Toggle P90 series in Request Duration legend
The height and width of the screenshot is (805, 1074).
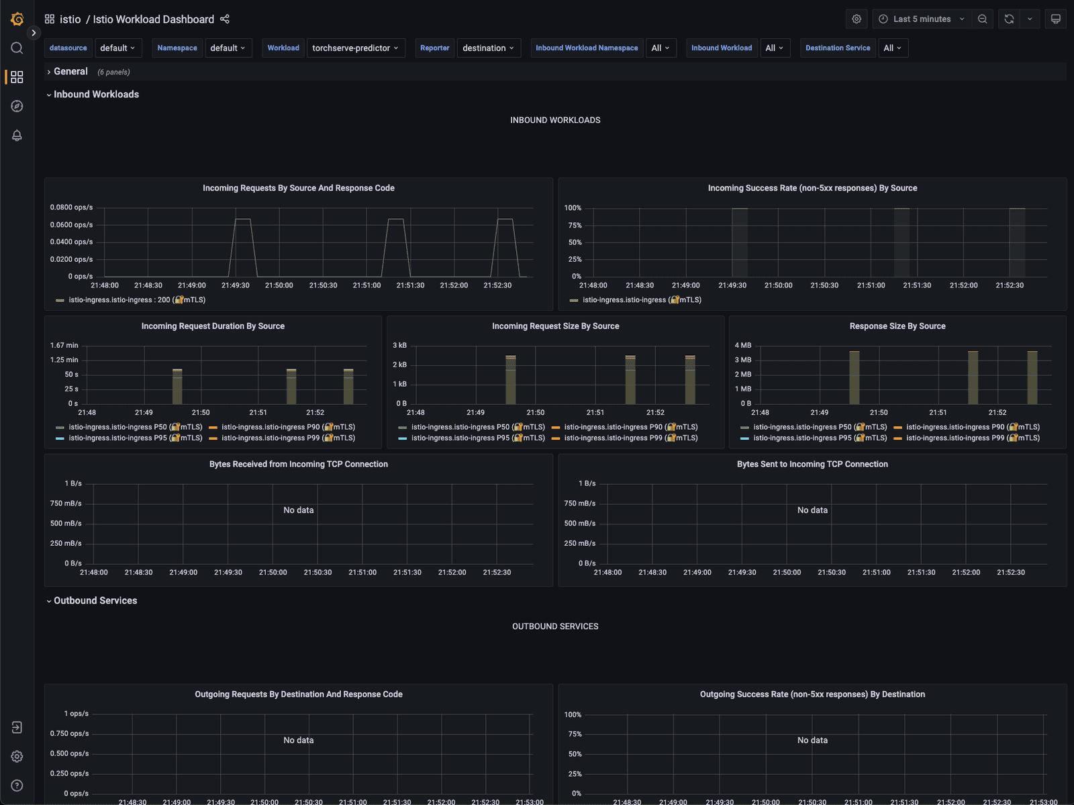(289, 427)
